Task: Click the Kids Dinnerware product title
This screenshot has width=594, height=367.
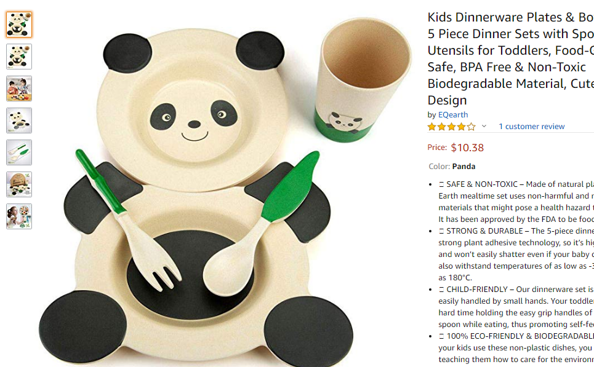Action: [511, 58]
